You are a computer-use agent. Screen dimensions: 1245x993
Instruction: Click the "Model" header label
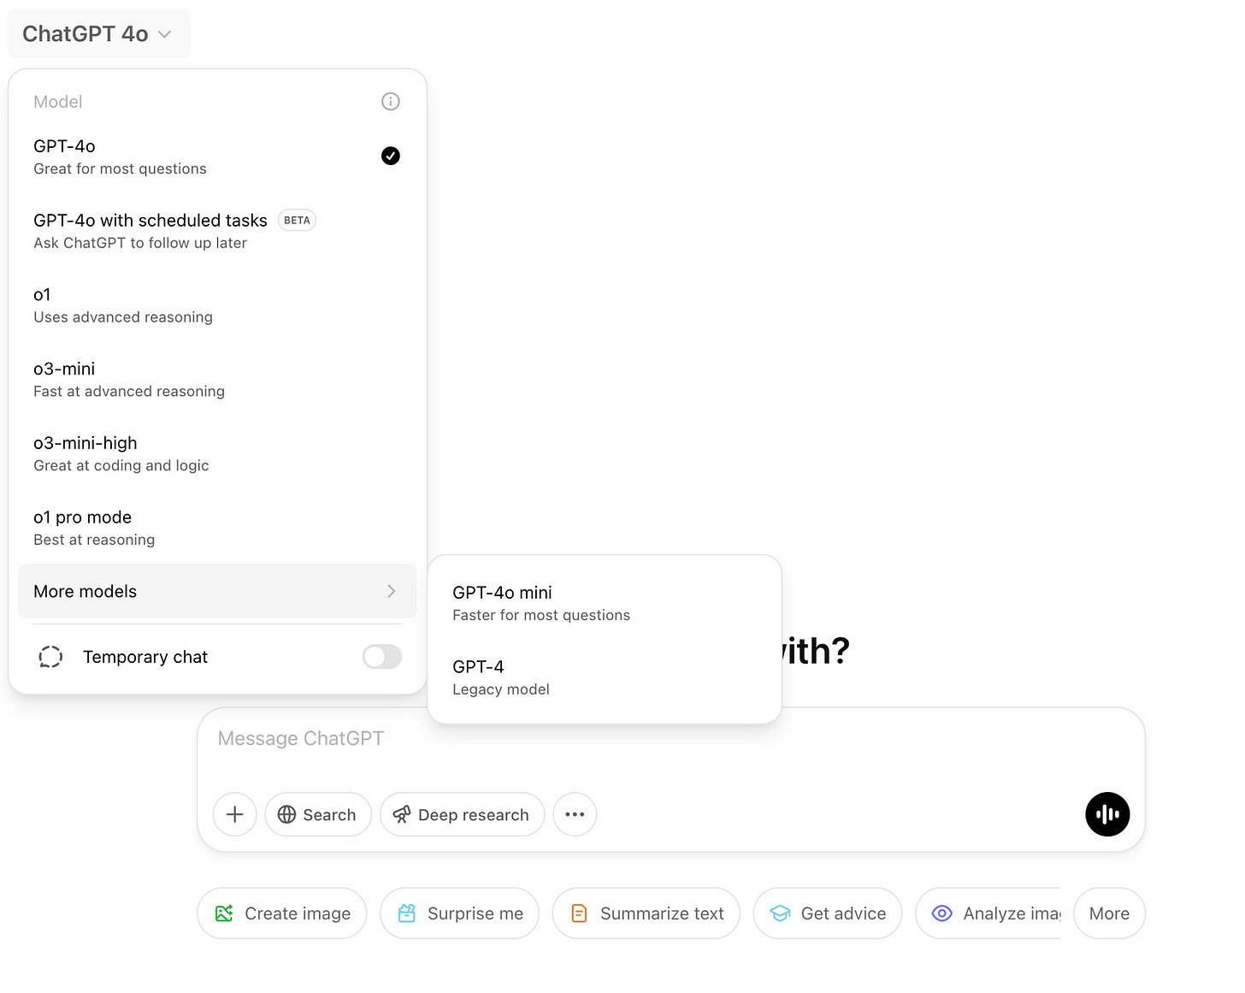click(x=58, y=102)
